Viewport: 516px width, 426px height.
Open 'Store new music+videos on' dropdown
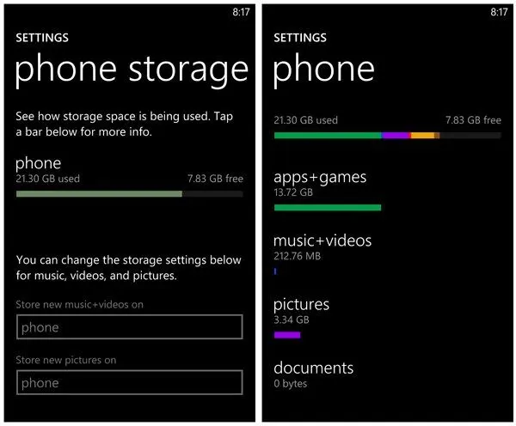tap(129, 326)
